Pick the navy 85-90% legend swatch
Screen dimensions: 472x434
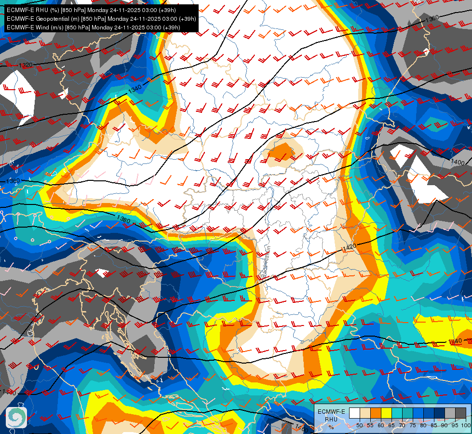(440, 413)
